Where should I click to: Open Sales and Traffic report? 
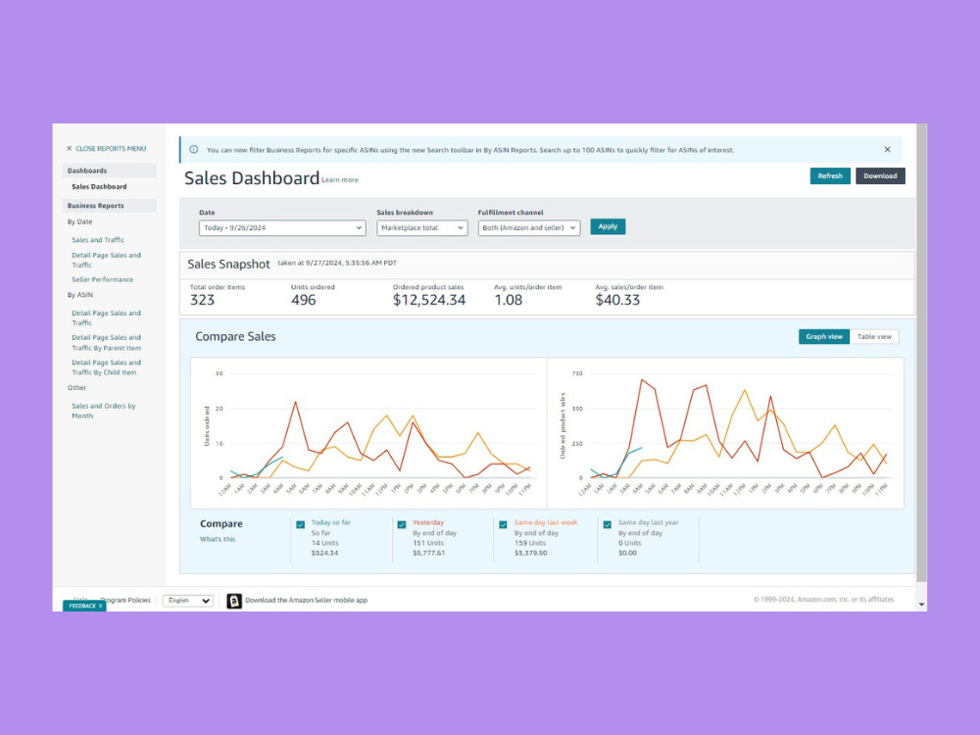[x=98, y=240]
